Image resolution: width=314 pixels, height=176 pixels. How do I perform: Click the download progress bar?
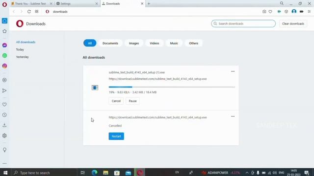tap(172, 87)
